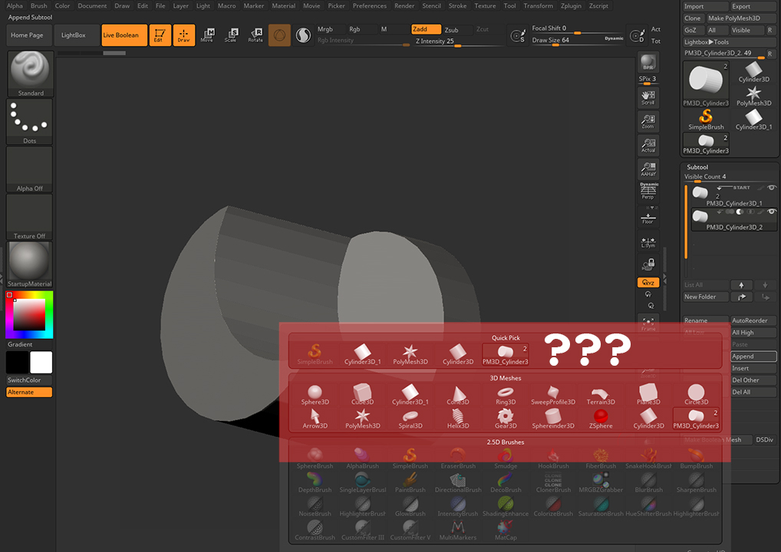Click the Scroll canvas icon
The width and height of the screenshot is (781, 552).
[648, 97]
